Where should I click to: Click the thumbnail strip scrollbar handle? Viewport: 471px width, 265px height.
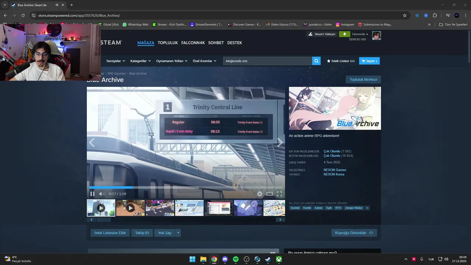click(x=104, y=220)
